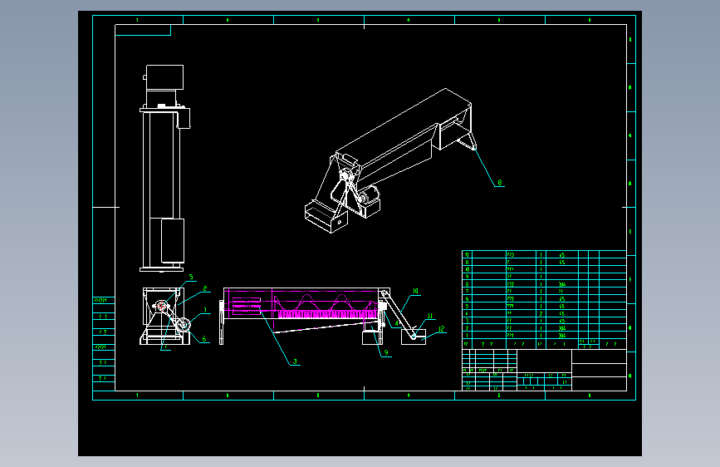Select the support box under the trough's right end
This screenshot has height=467, width=720.
click(x=372, y=338)
